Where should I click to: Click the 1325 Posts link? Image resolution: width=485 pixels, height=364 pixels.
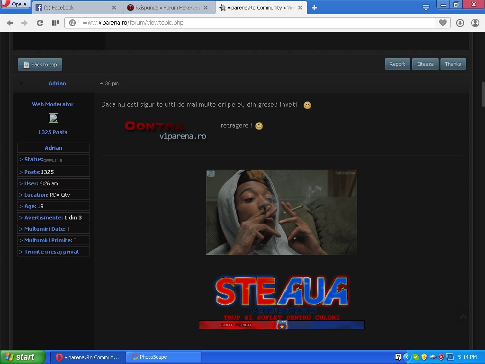click(53, 132)
